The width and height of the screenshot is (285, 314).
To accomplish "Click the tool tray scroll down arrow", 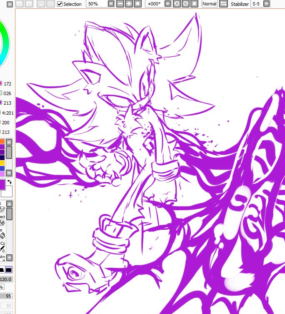I will tap(9, 258).
